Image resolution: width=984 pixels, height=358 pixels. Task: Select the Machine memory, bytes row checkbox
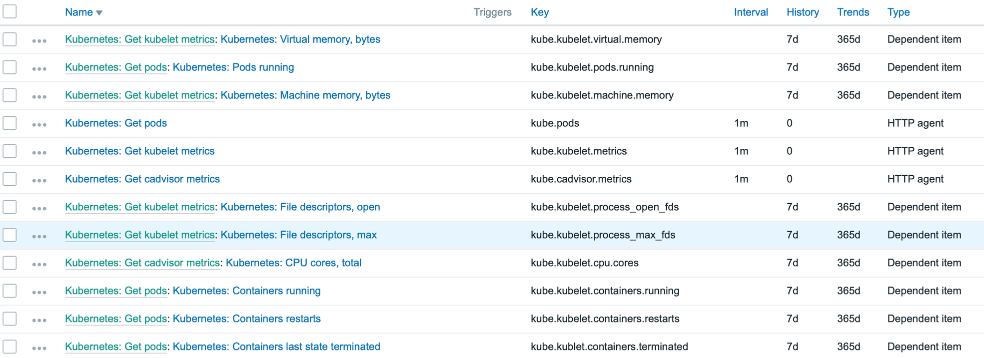(x=9, y=95)
